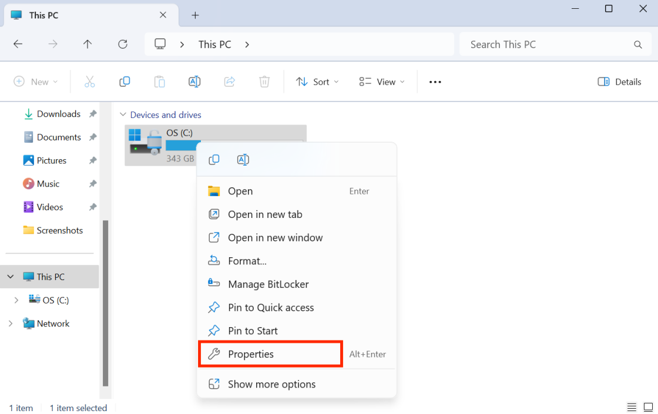Open the View dropdown

coord(382,82)
